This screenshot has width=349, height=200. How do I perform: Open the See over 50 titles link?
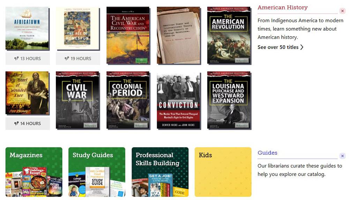tap(280, 47)
